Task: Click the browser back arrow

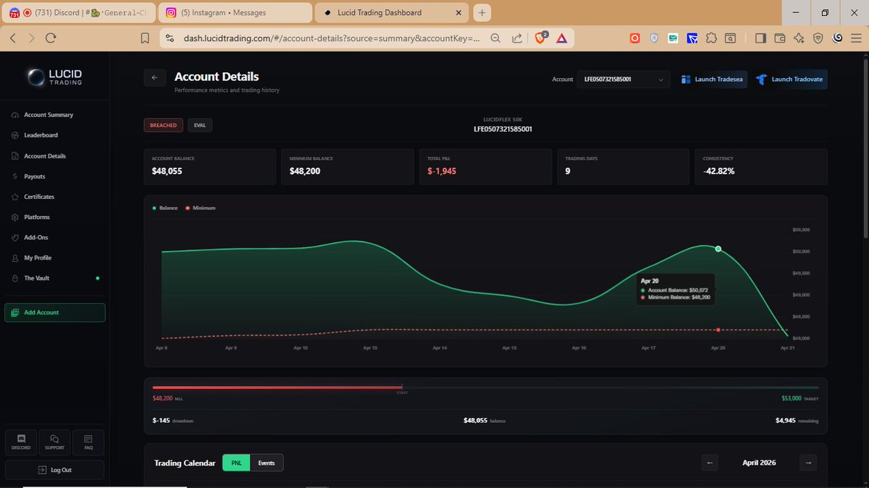Action: click(x=14, y=38)
